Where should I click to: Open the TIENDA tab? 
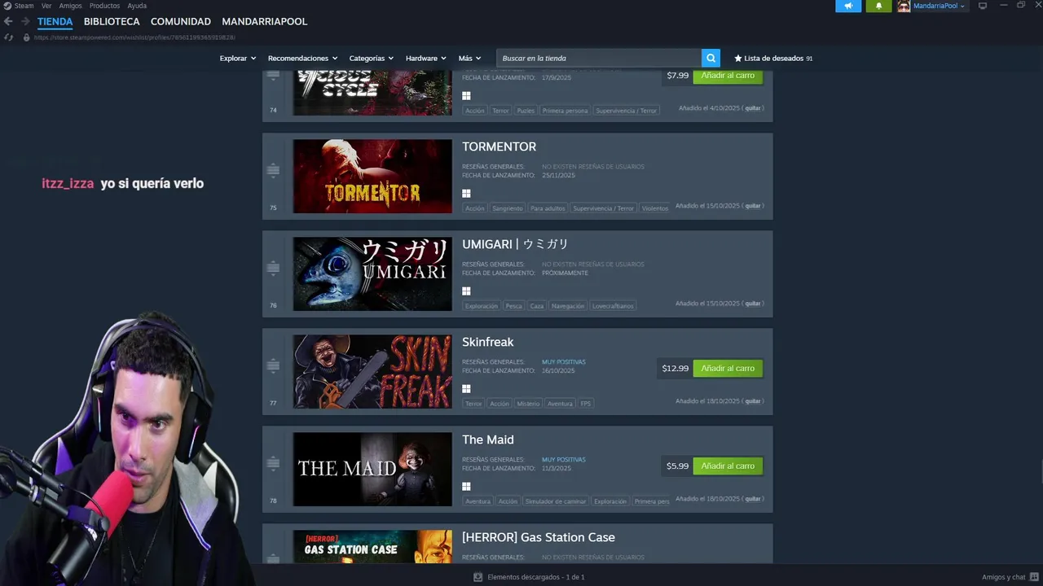coord(55,21)
